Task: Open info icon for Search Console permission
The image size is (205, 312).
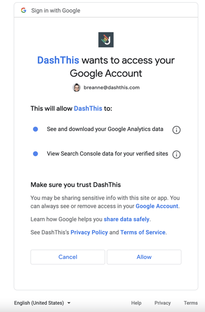Action: click(176, 154)
